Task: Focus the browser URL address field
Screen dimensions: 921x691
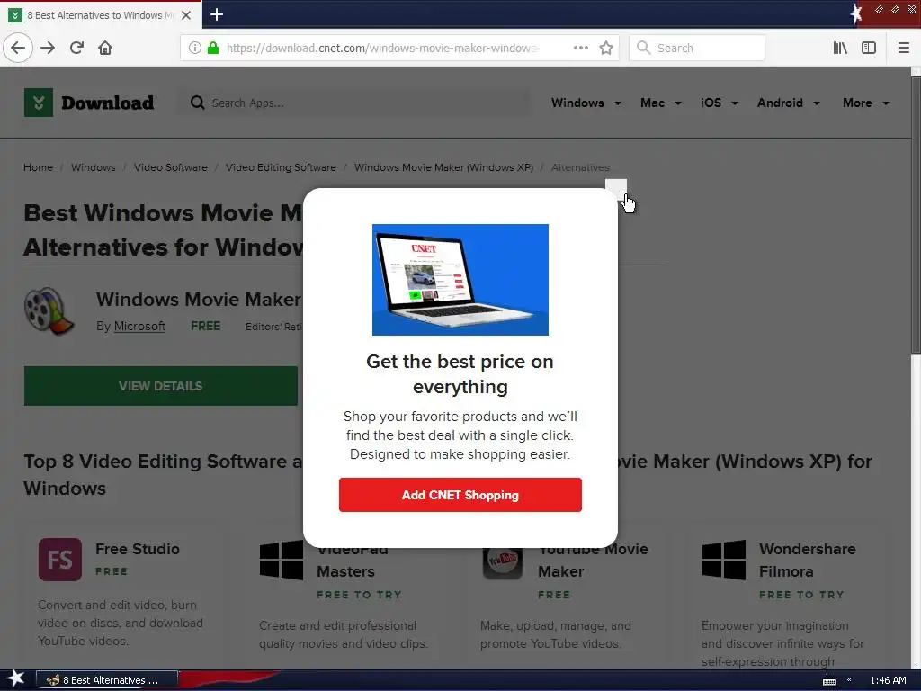Action: point(380,48)
